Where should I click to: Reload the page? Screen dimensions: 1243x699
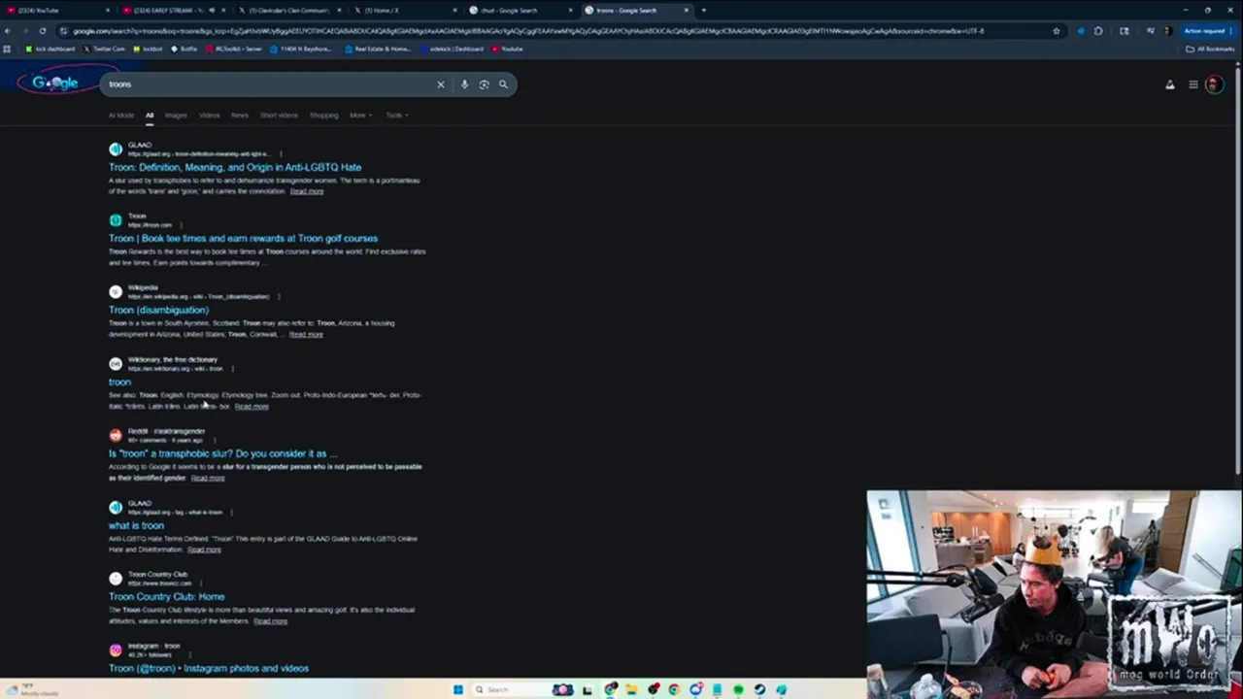click(42, 31)
